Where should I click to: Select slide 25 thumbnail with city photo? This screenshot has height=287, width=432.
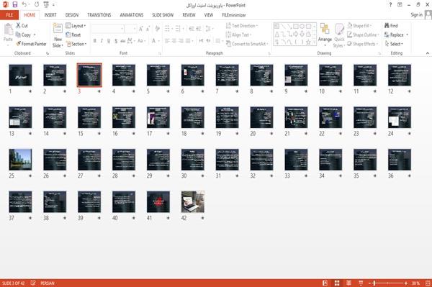(x=20, y=160)
